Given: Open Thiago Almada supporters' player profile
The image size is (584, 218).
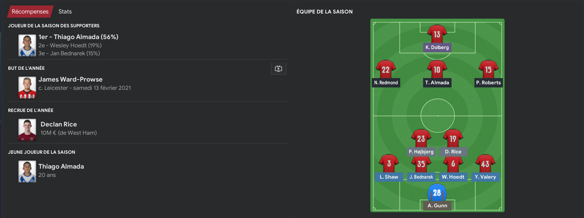Looking at the screenshot, I should click(78, 37).
